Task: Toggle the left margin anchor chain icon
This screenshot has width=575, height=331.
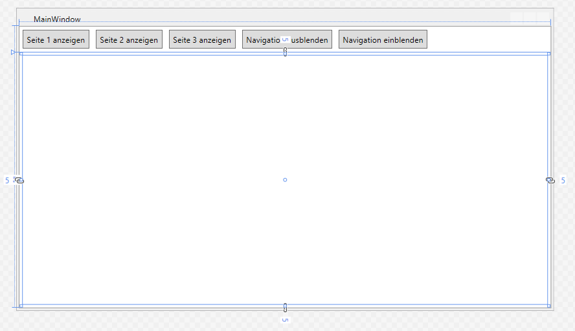Action: coord(19,180)
